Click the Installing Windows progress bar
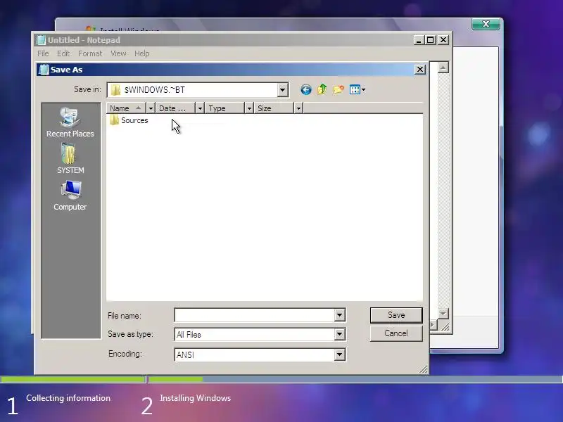The image size is (563, 422). coord(355,379)
